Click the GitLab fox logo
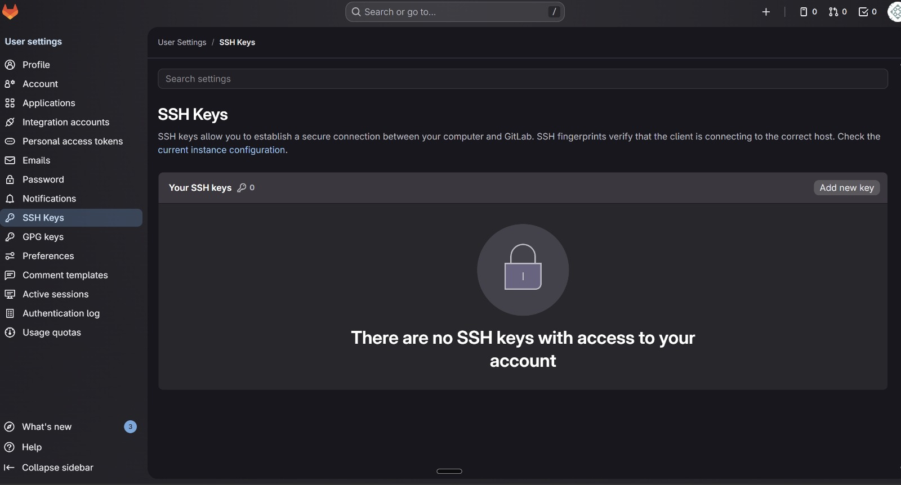The height and width of the screenshot is (485, 901). point(10,12)
